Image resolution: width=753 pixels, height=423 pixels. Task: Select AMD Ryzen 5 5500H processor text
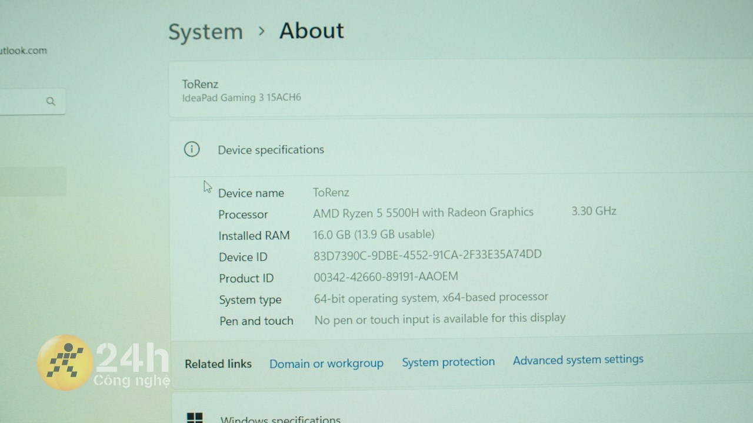coord(424,212)
